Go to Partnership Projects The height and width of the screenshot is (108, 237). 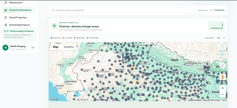[x=19, y=25]
